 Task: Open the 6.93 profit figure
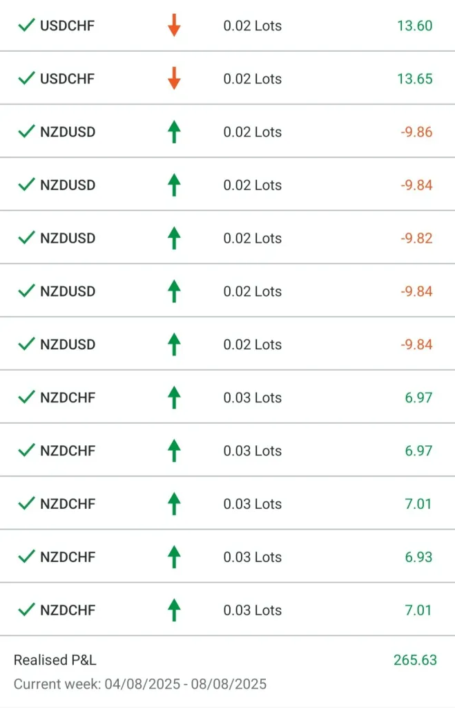(419, 557)
